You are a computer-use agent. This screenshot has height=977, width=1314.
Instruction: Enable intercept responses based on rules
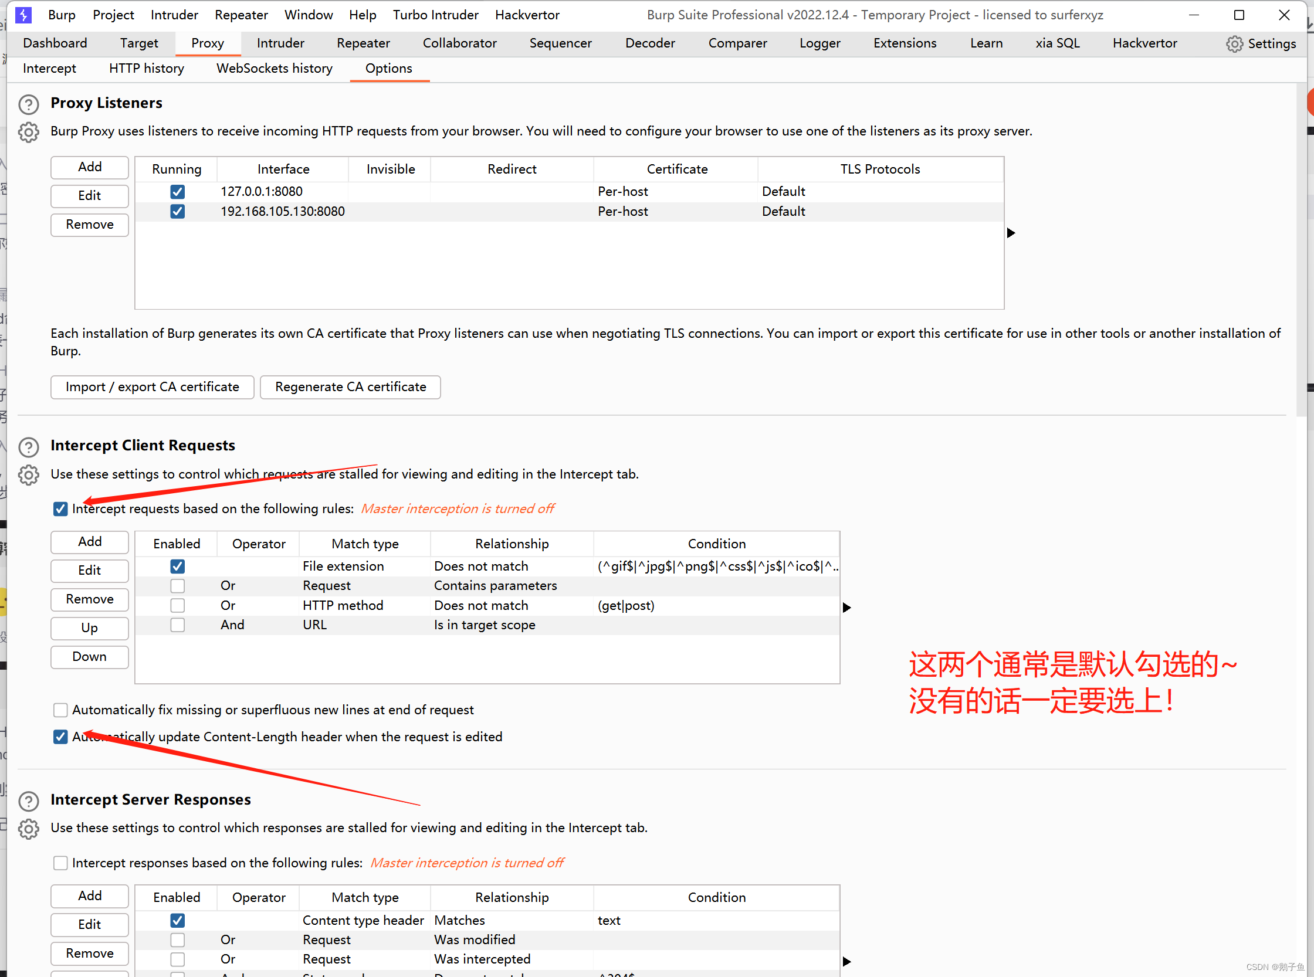coord(60,863)
